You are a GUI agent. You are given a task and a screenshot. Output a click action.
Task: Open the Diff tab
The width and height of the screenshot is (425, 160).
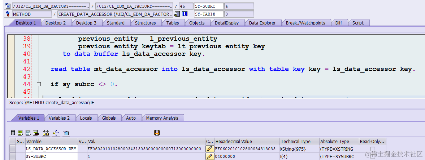pyautogui.click(x=339, y=23)
